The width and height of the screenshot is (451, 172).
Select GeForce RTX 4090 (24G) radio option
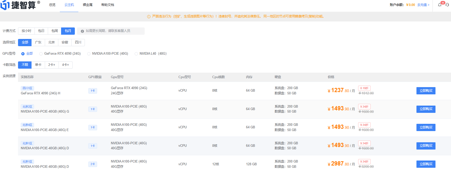click(41, 54)
